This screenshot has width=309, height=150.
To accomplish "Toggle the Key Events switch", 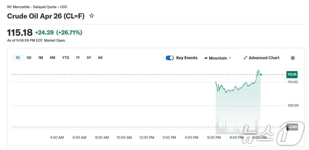I will pos(170,58).
